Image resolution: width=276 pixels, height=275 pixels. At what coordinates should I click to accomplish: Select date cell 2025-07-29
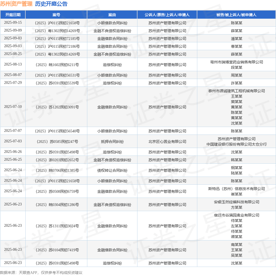tap(13, 82)
